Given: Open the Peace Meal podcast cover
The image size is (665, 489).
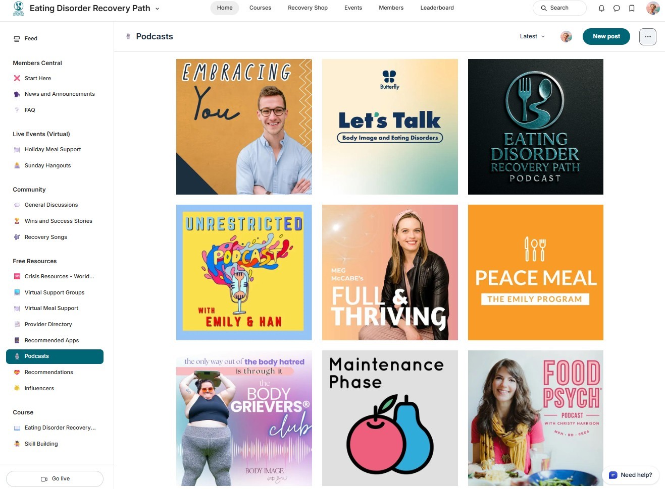Looking at the screenshot, I should [x=536, y=272].
